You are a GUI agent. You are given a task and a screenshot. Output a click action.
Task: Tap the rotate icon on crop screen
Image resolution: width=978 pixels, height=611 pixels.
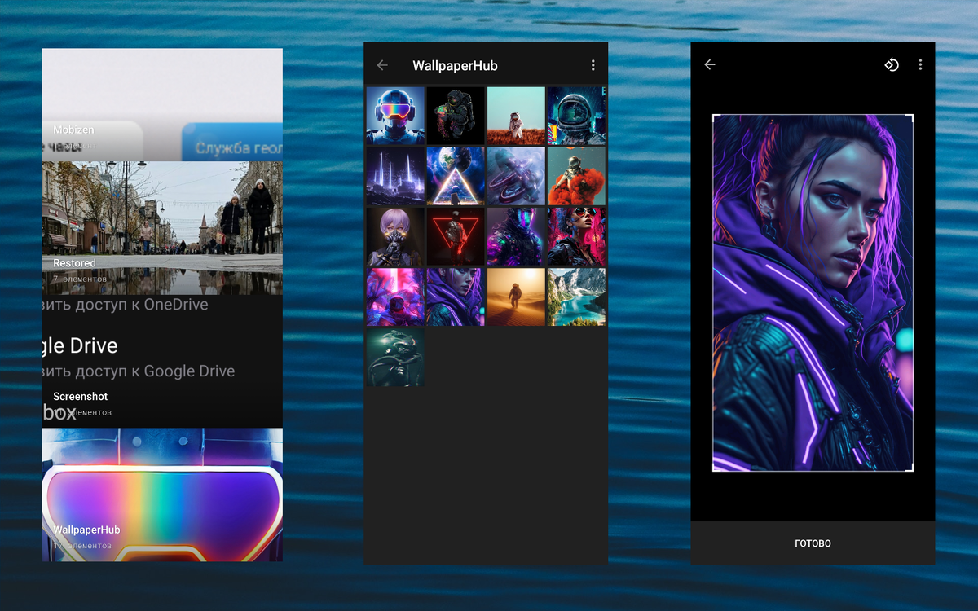[892, 64]
